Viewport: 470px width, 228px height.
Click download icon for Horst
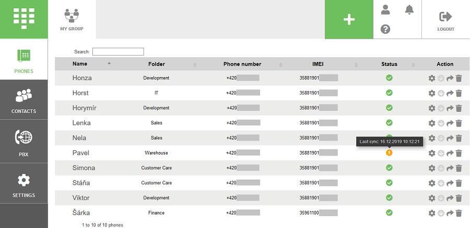[441, 93]
